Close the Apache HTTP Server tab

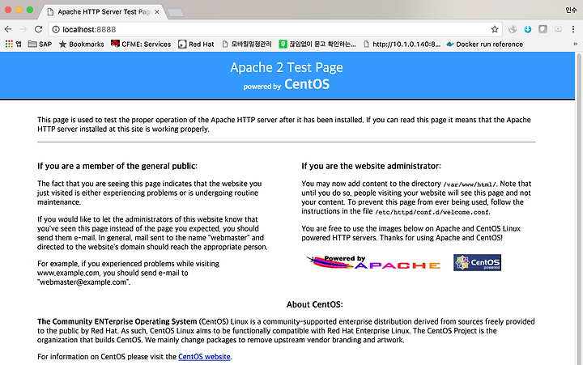tap(157, 12)
